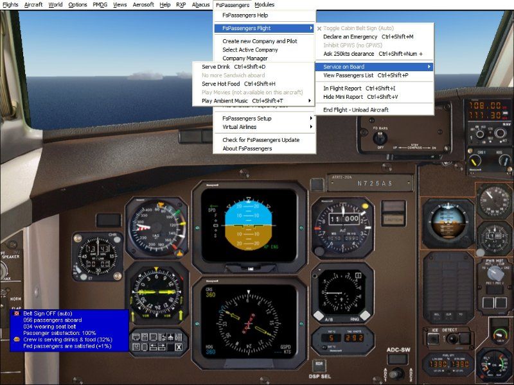Click the airplane-shaped panel selector icon

tap(170, 337)
